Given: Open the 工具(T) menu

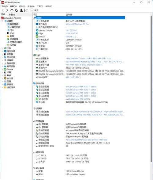Looking at the screenshot, I should click(40, 6).
